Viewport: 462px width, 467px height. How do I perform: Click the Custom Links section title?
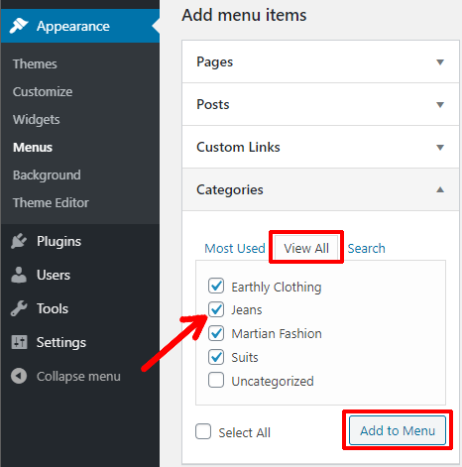238,147
